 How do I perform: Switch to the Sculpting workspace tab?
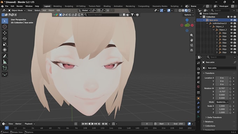click(69, 6)
